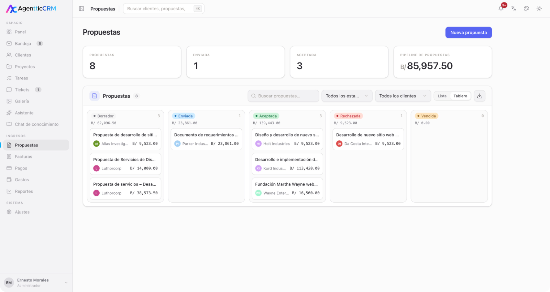550x292 pixels.
Task: Select Propuestas in the sidebar
Action: [x=36, y=145]
